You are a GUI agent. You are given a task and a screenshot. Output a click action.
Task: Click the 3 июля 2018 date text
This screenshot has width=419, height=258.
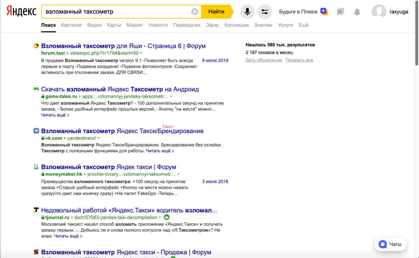click(x=215, y=182)
